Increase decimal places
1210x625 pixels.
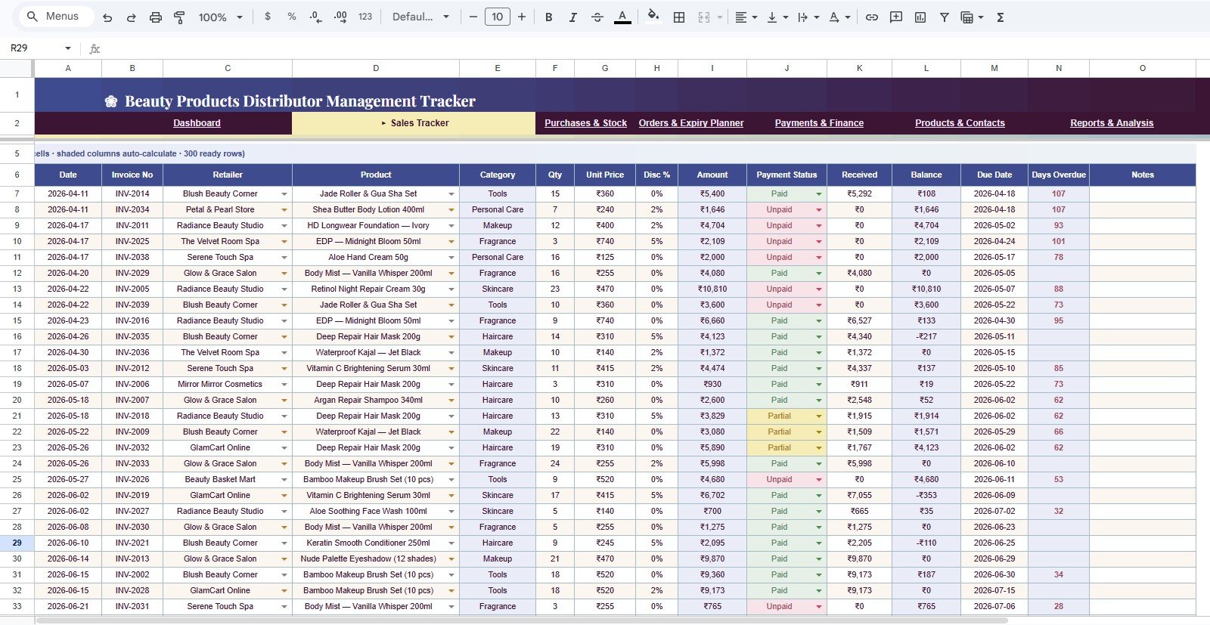click(x=340, y=17)
